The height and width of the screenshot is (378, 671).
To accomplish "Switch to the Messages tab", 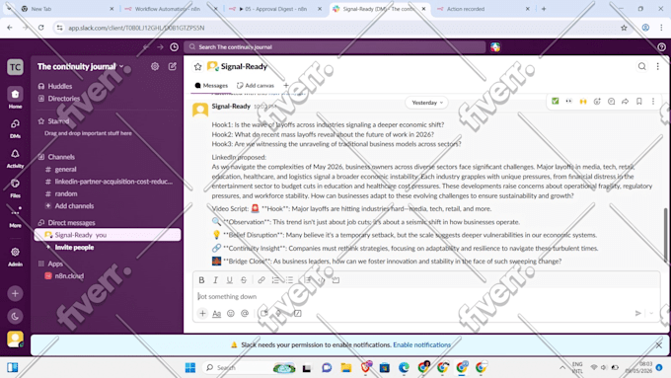I will [x=211, y=86].
